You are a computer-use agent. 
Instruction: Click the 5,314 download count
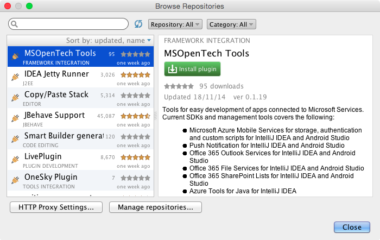(x=107, y=96)
